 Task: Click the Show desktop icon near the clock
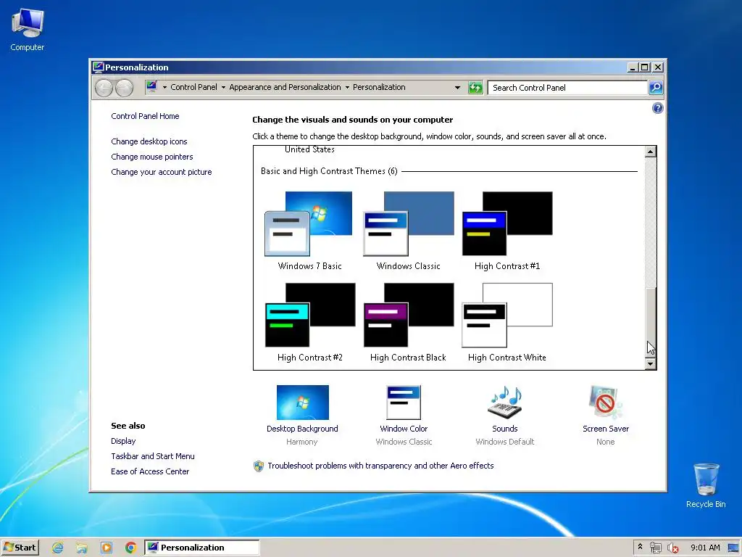(x=733, y=548)
